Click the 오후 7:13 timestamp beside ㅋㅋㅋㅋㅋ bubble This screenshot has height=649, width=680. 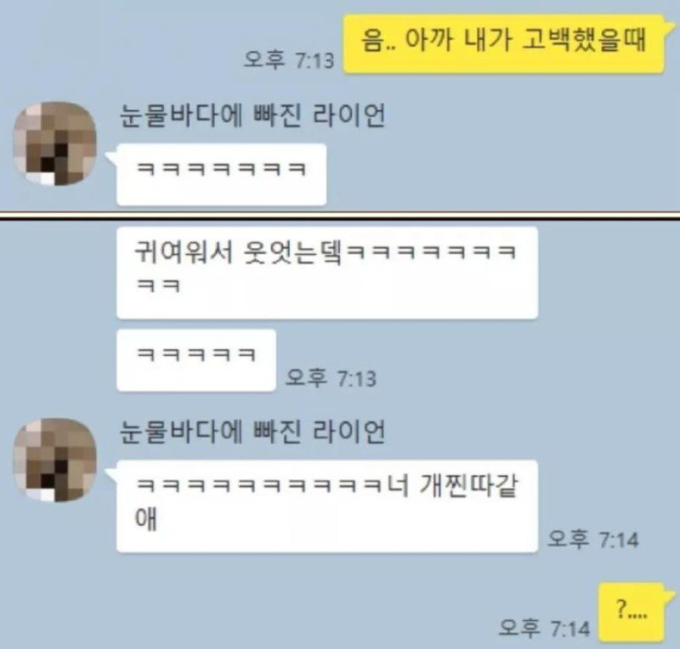click(x=331, y=378)
